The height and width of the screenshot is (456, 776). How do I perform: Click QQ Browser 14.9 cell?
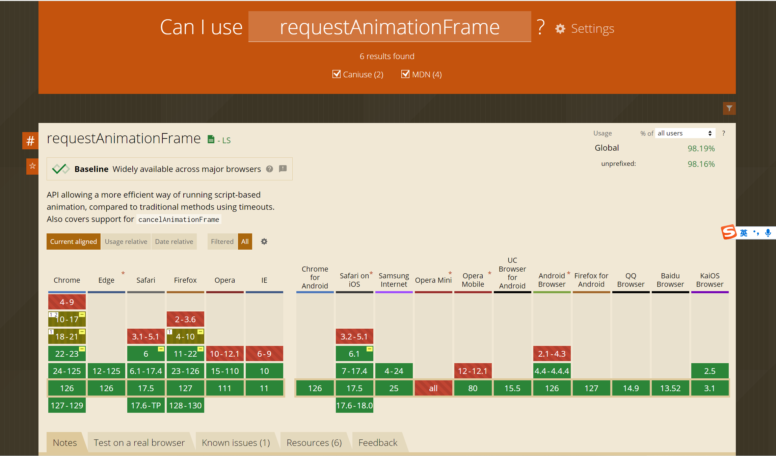631,388
